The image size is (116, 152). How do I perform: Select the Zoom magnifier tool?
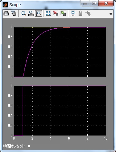point(24,14)
